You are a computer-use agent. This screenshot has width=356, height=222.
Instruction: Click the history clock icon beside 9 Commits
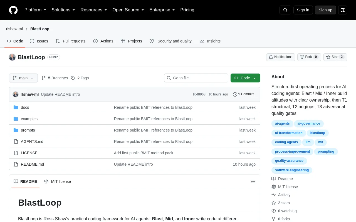pos(235,94)
